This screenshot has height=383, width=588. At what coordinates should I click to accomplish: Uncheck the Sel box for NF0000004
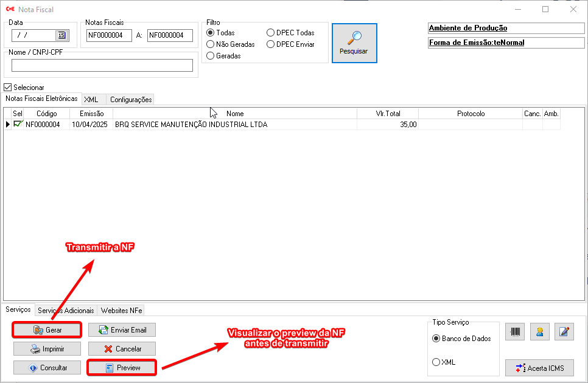(18, 124)
